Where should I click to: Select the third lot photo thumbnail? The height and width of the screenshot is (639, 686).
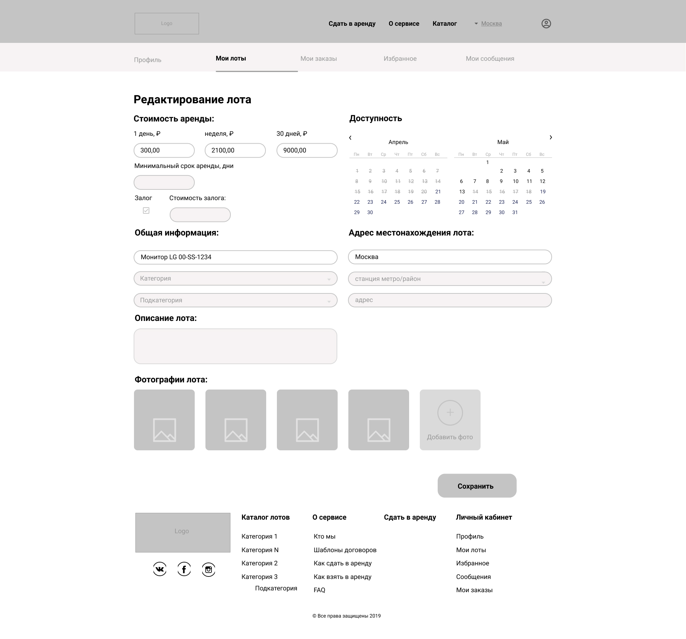[x=307, y=420]
